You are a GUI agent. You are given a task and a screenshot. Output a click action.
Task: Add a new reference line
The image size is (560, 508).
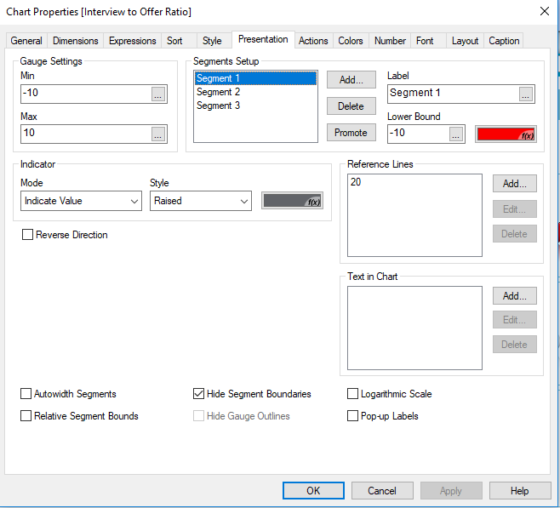pyautogui.click(x=515, y=184)
